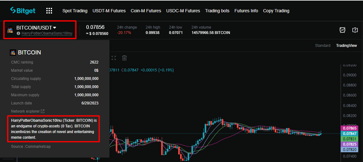Click CMC ranking value 2622
This screenshot has height=162, width=363.
tap(94, 62)
